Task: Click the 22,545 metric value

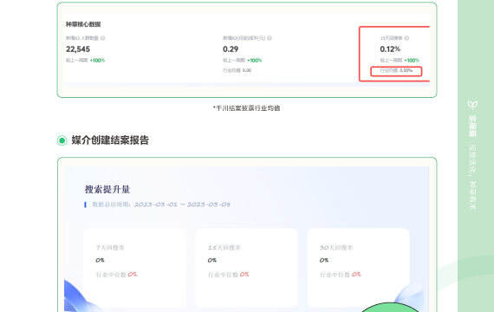Action: pos(78,49)
